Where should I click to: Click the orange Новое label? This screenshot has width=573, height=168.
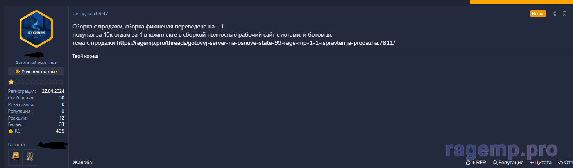[x=538, y=14]
